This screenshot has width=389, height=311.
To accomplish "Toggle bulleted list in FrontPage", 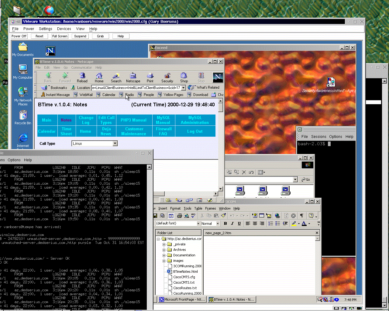I will pyautogui.click(x=277, y=224).
